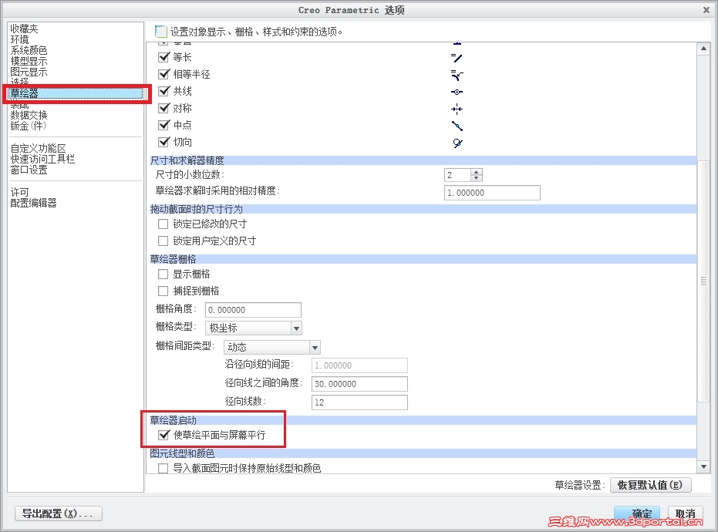This screenshot has height=532, width=718.
Task: Click 恢复默认值 button
Action: point(650,485)
